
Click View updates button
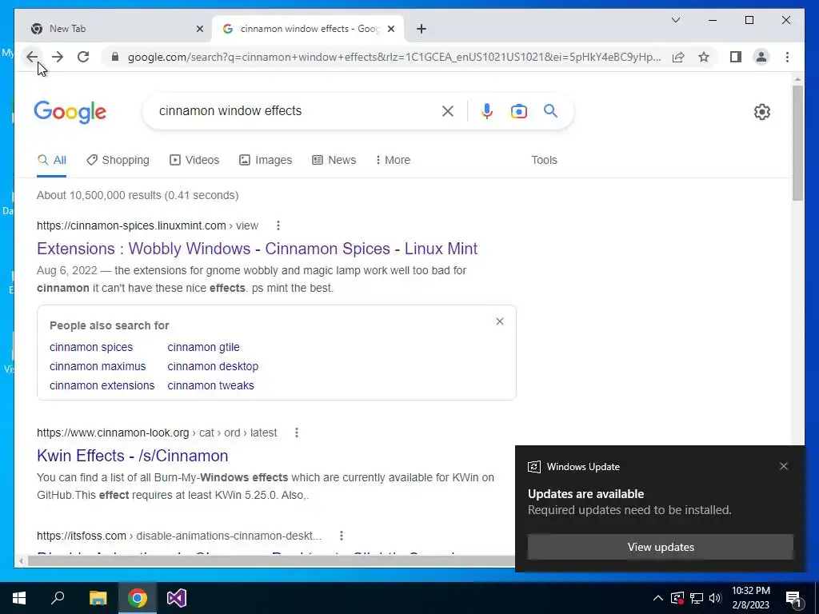coord(661,547)
